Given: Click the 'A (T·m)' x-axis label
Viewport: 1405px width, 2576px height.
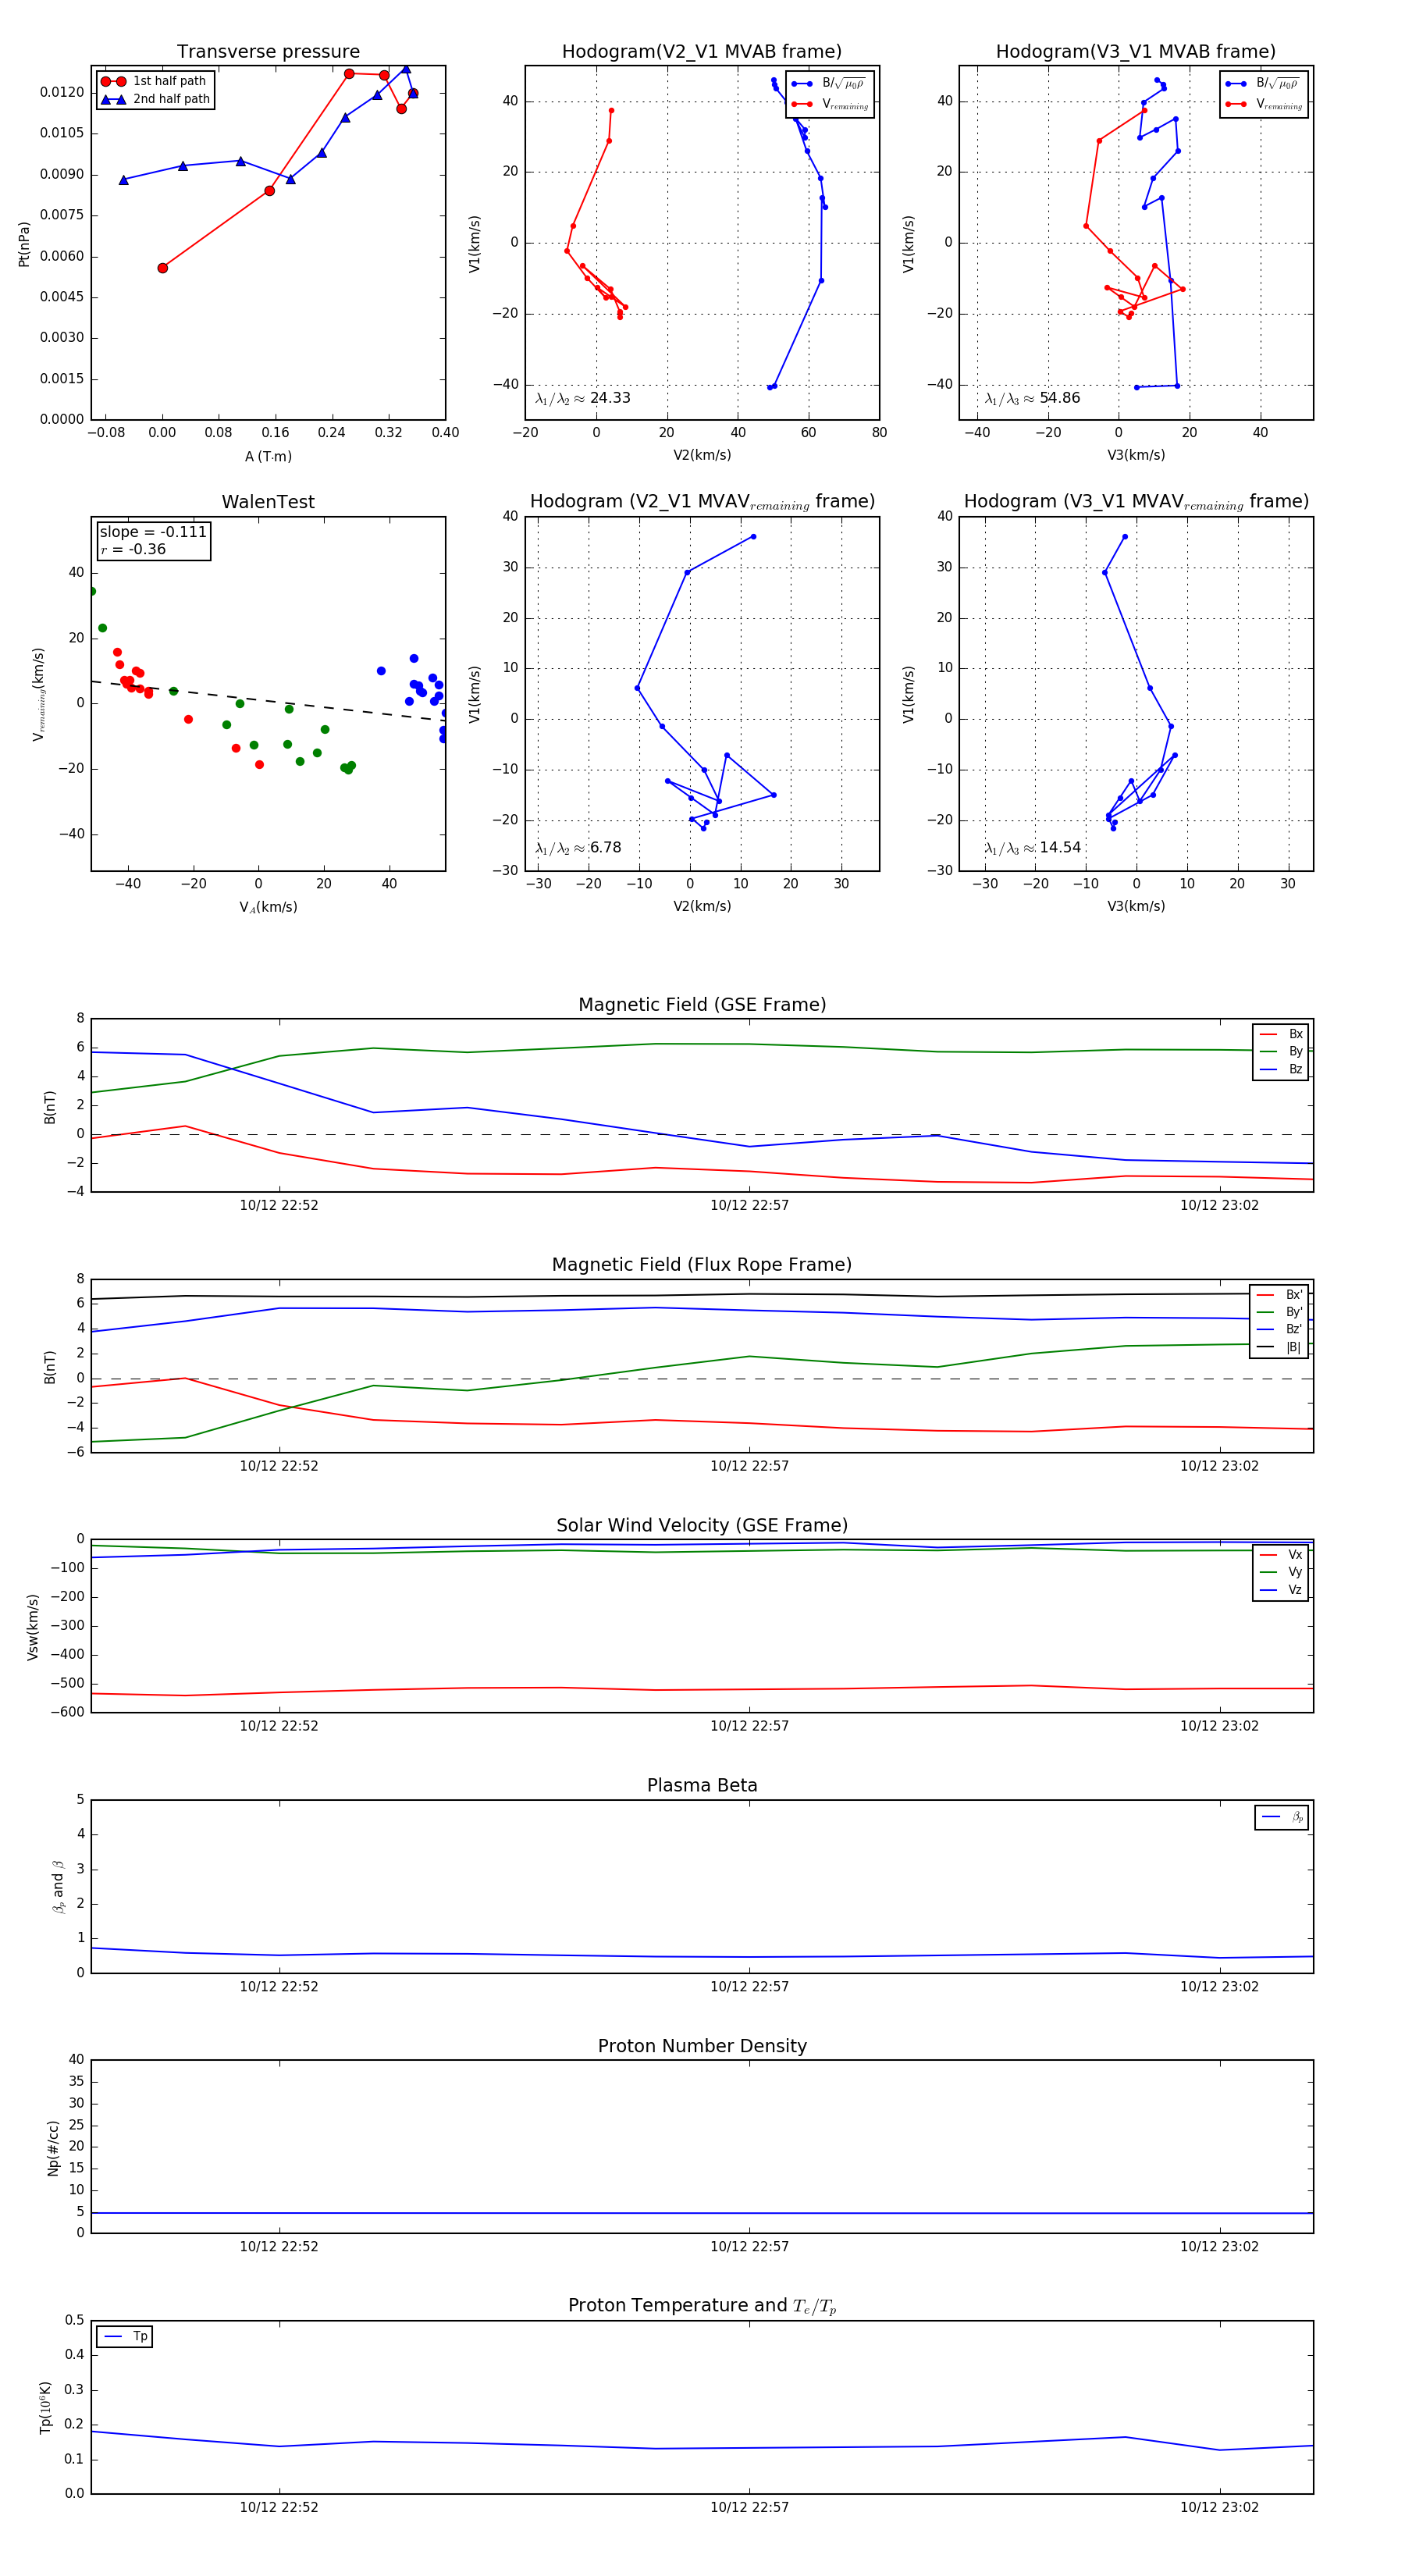Looking at the screenshot, I should tap(268, 456).
